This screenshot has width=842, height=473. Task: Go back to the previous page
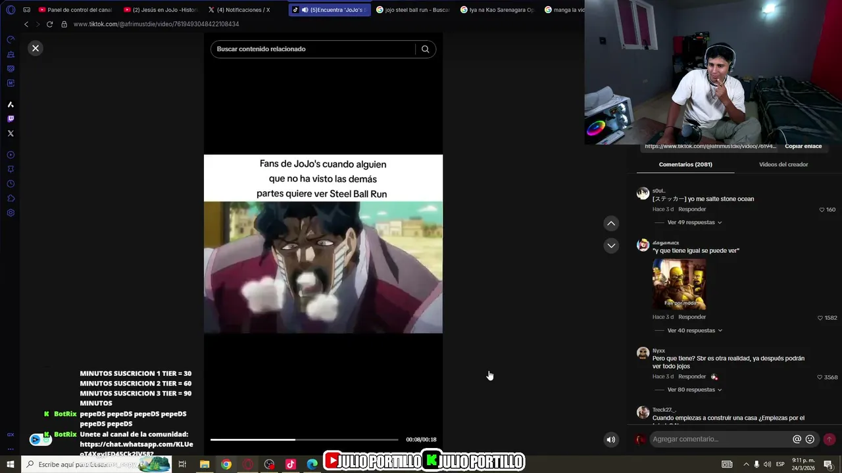(x=26, y=24)
